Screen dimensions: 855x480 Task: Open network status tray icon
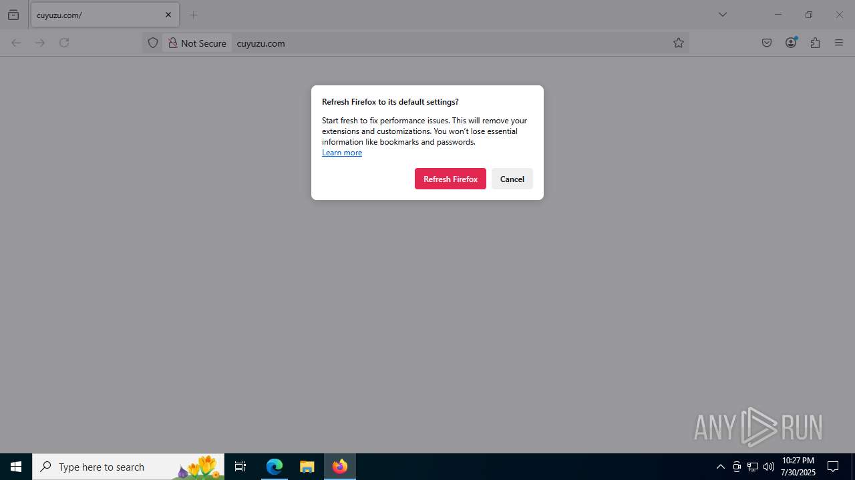tap(753, 467)
